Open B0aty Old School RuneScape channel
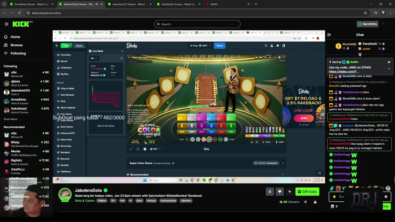 pos(26,144)
